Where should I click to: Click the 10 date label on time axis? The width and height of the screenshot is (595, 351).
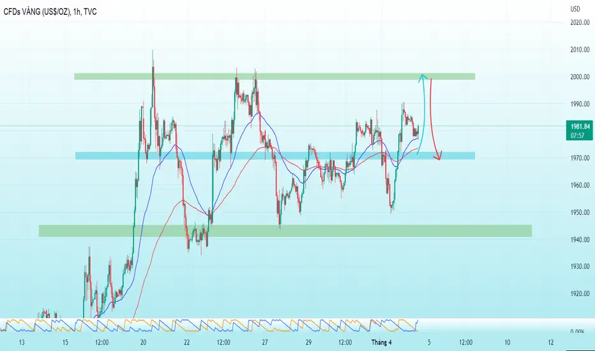[x=508, y=342]
